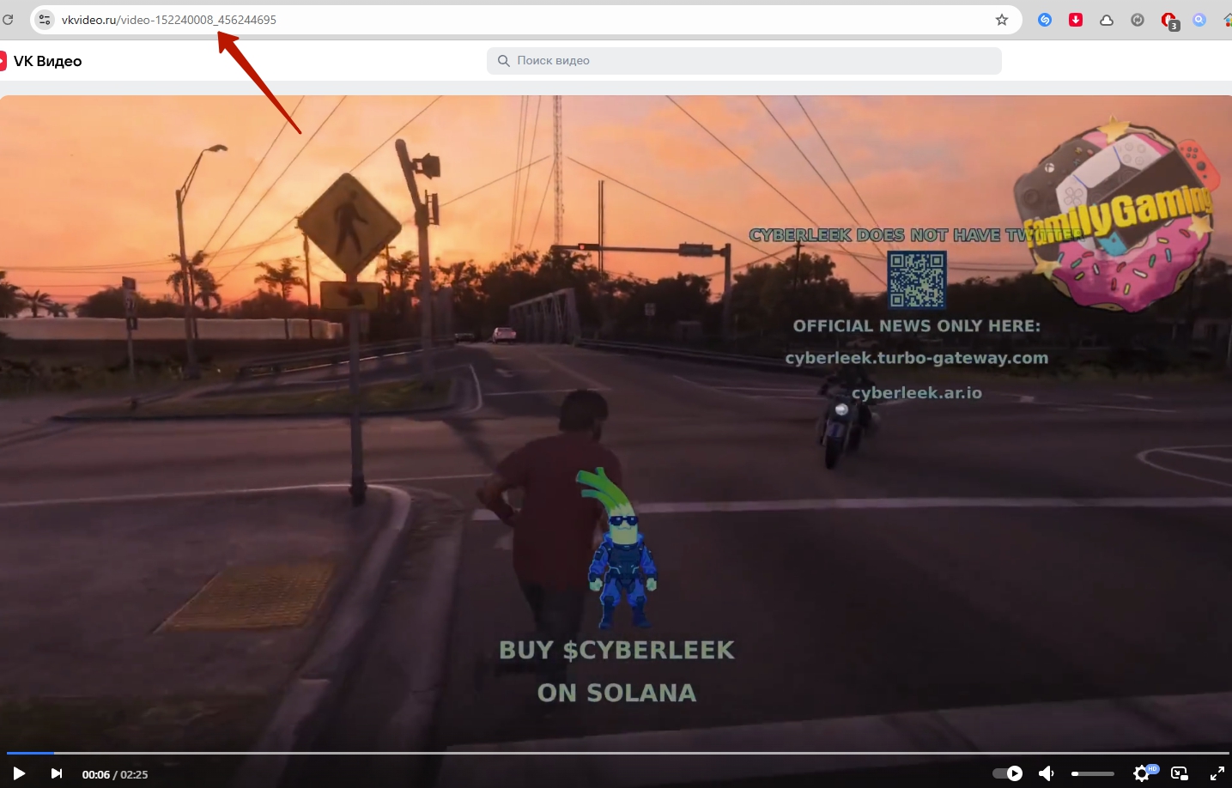Open the purple magnifier extension
The image size is (1232, 788).
click(x=1199, y=20)
